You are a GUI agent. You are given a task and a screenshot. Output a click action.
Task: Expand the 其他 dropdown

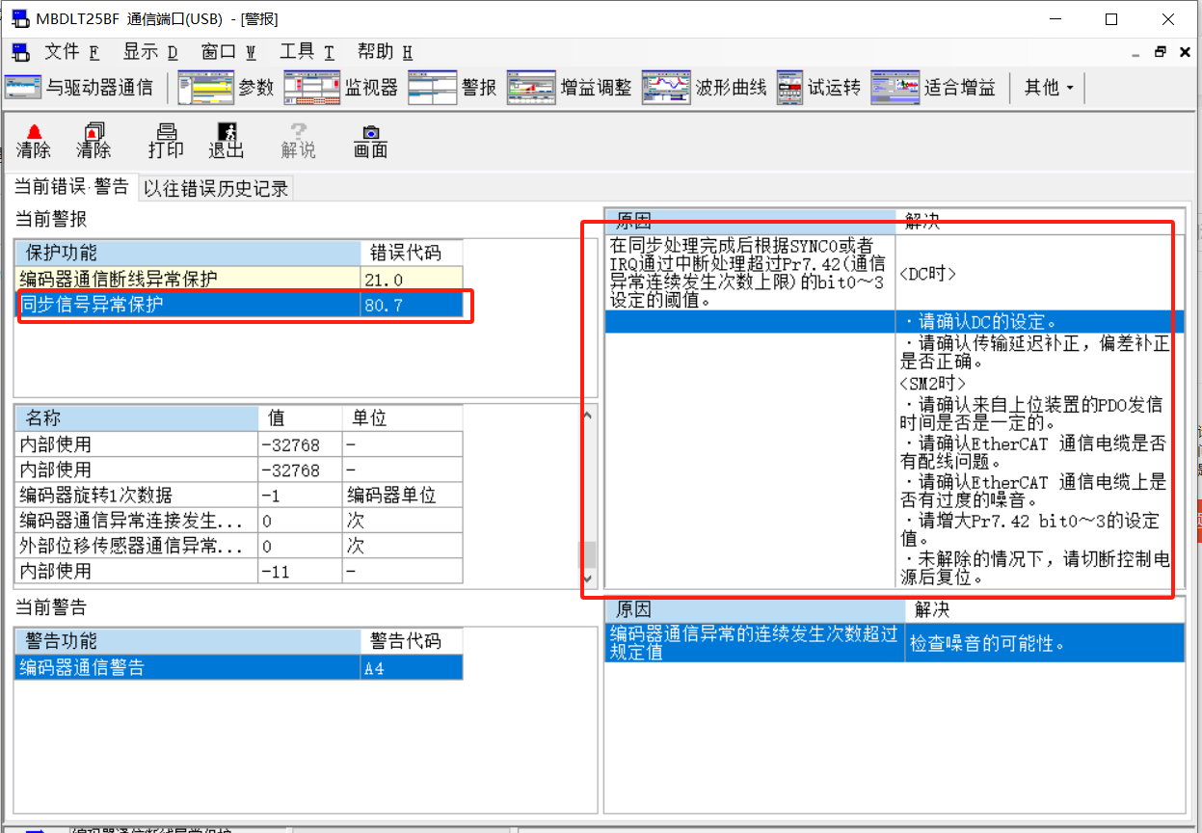tap(1049, 88)
